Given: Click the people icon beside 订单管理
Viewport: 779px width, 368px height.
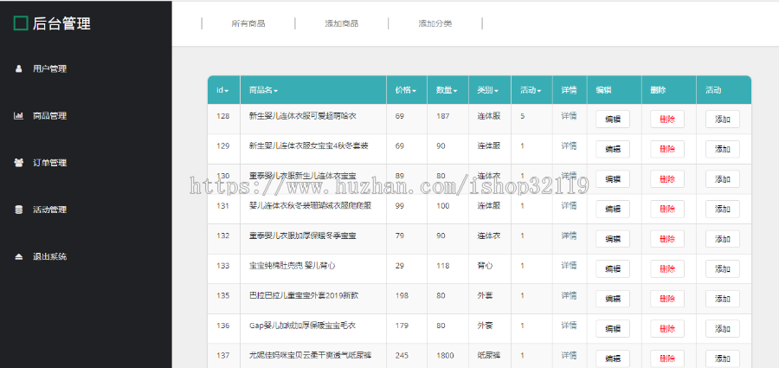Looking at the screenshot, I should 18,163.
